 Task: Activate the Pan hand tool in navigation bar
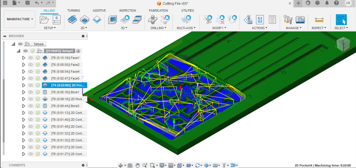(x=138, y=165)
